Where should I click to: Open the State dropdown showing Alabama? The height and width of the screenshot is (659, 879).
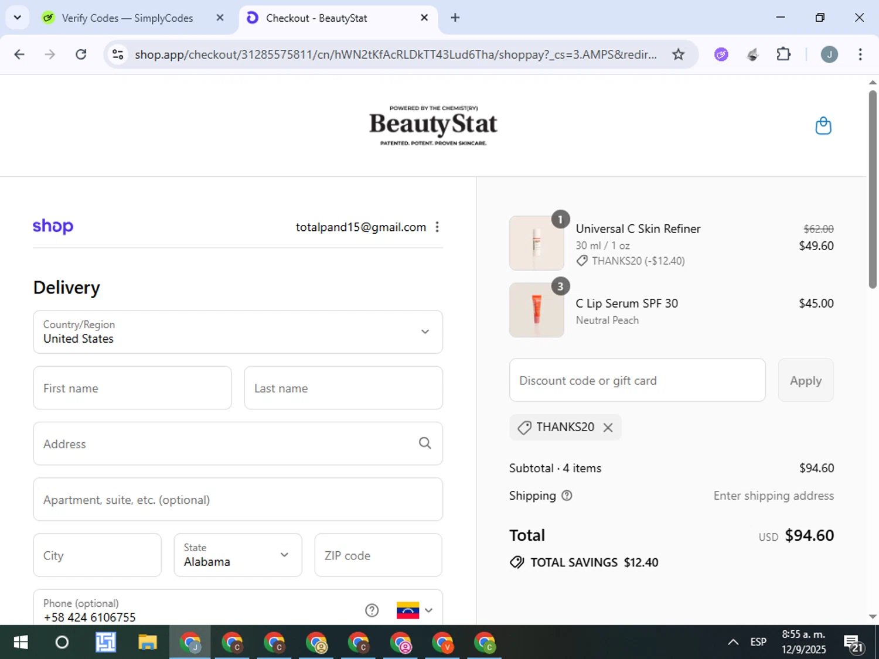coord(238,555)
